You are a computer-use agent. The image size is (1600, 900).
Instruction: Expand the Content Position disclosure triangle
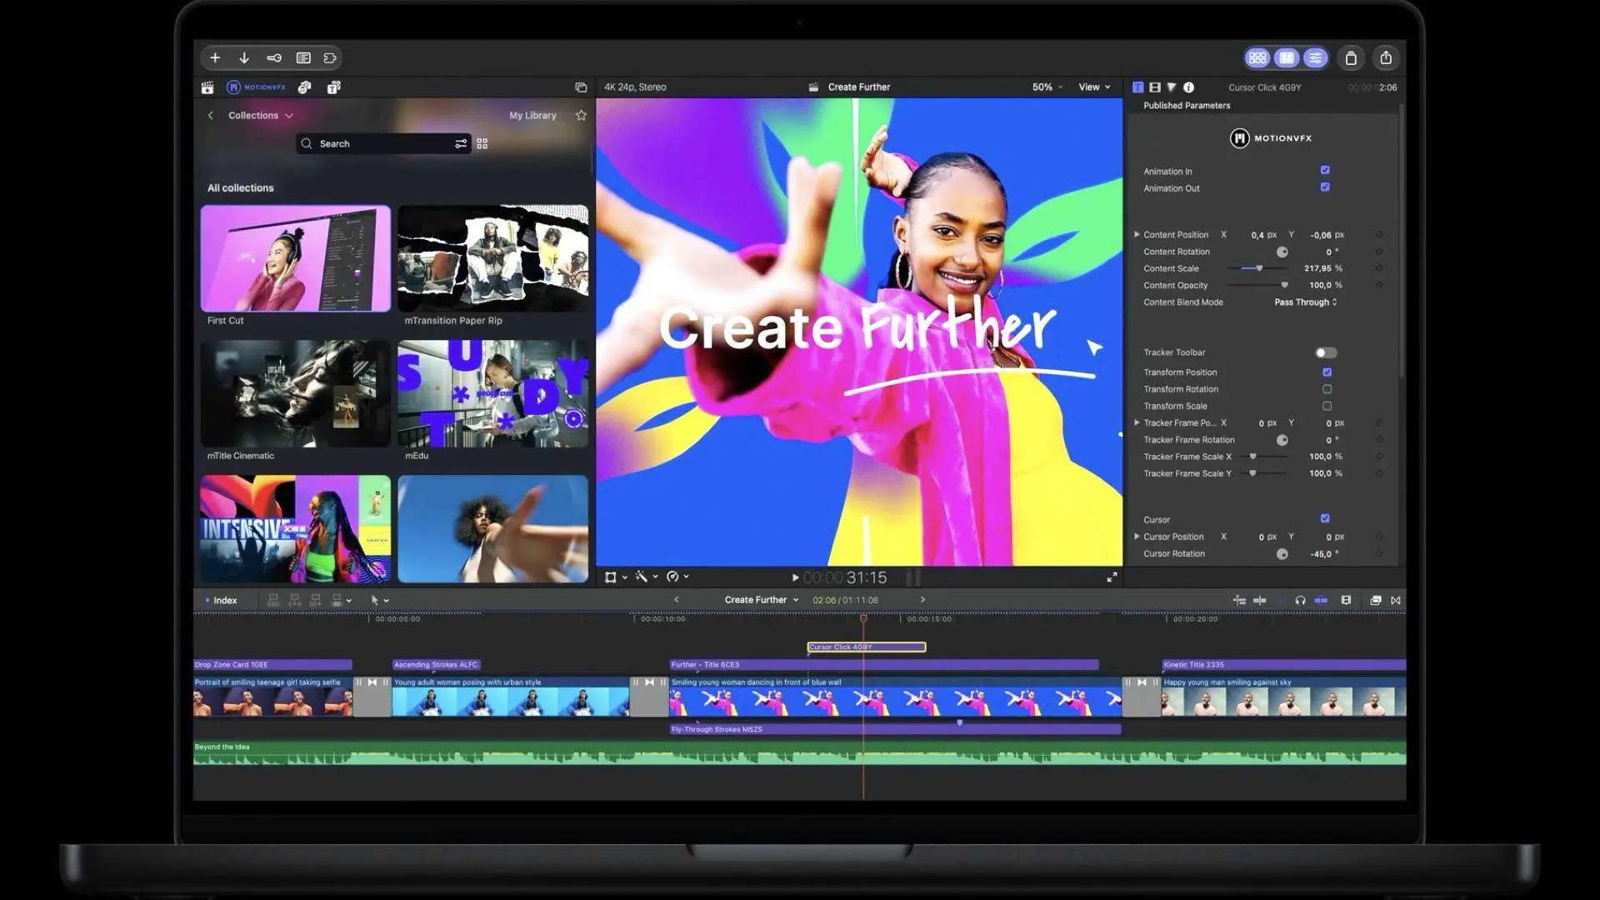pyautogui.click(x=1137, y=235)
